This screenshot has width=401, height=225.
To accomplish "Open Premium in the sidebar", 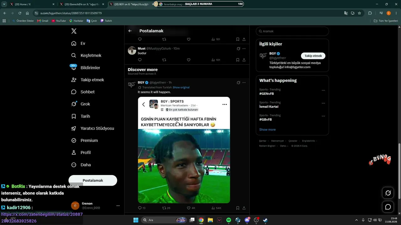I will pyautogui.click(x=84, y=141).
